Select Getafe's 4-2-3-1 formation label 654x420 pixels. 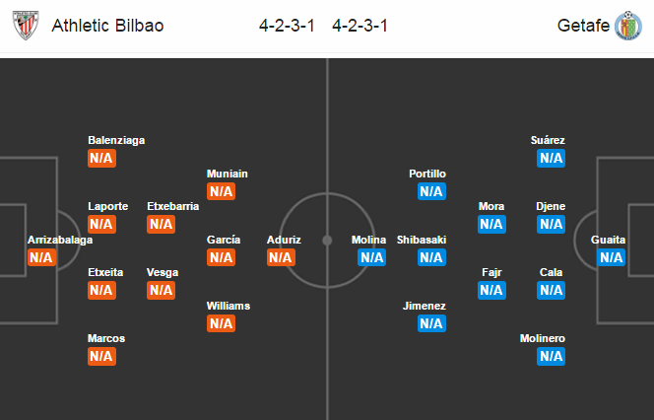point(366,26)
